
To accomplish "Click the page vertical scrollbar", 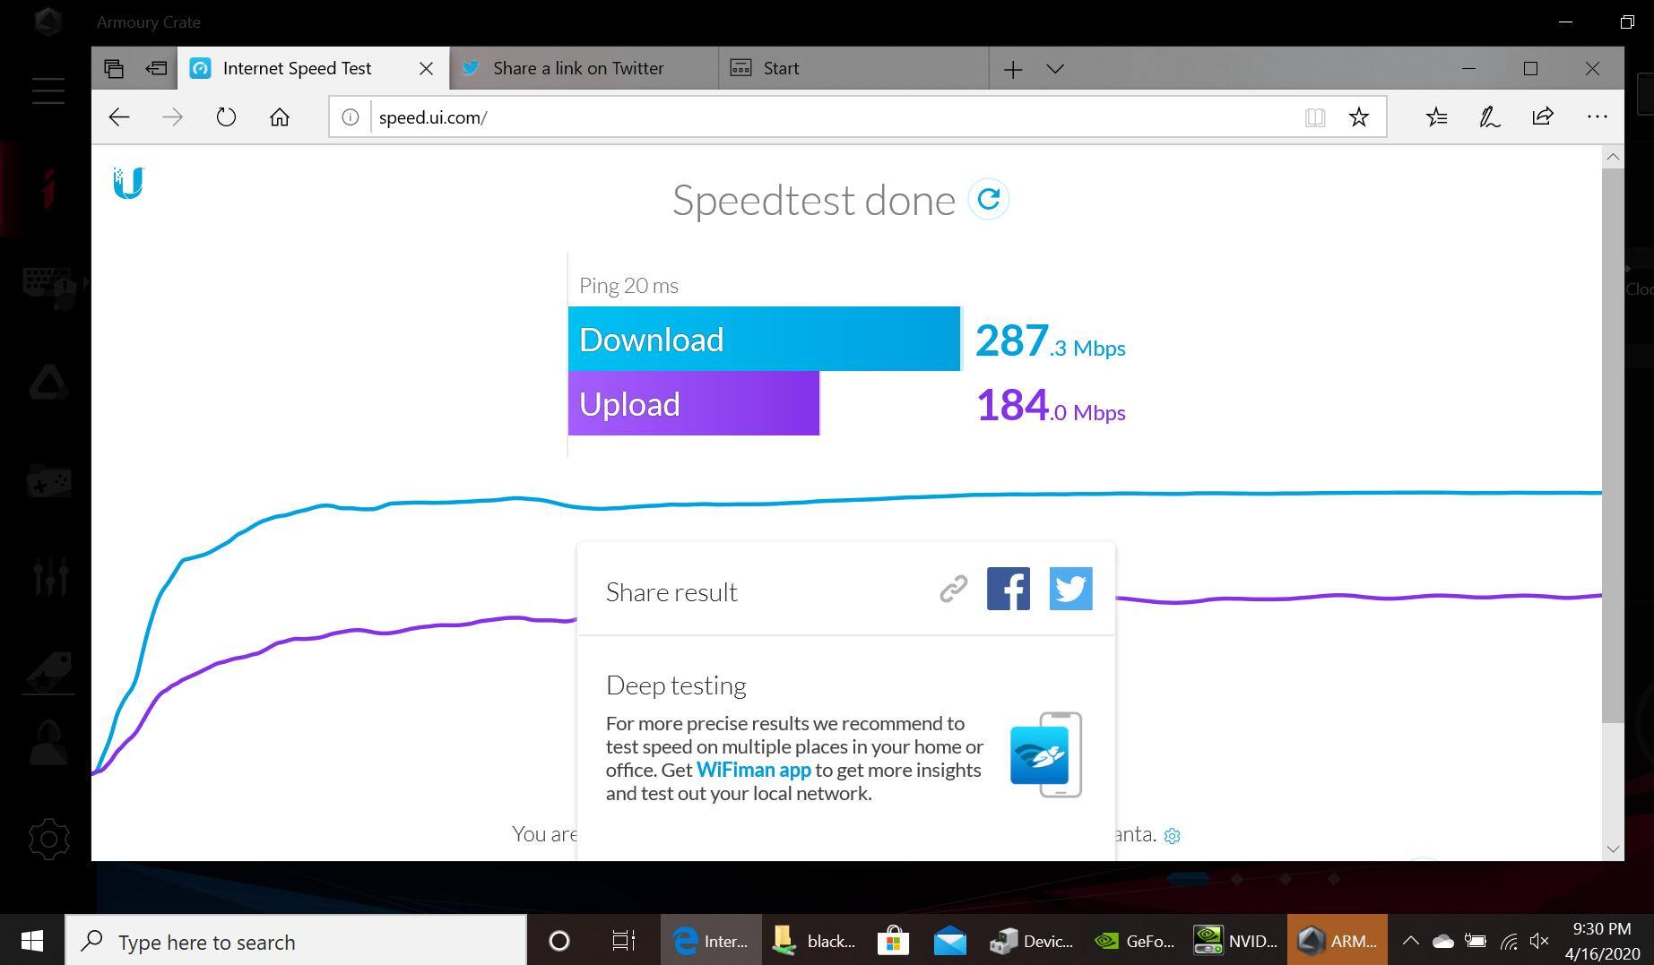I will tap(1612, 448).
